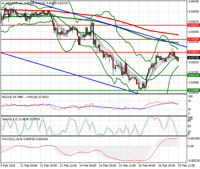Click the 0.92276 green support level label
The width and height of the screenshot is (200, 169).
pos(194,75)
